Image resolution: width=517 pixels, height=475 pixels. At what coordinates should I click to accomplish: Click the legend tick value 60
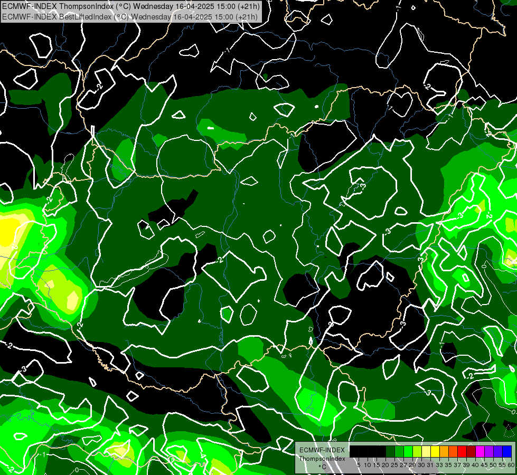point(511,465)
